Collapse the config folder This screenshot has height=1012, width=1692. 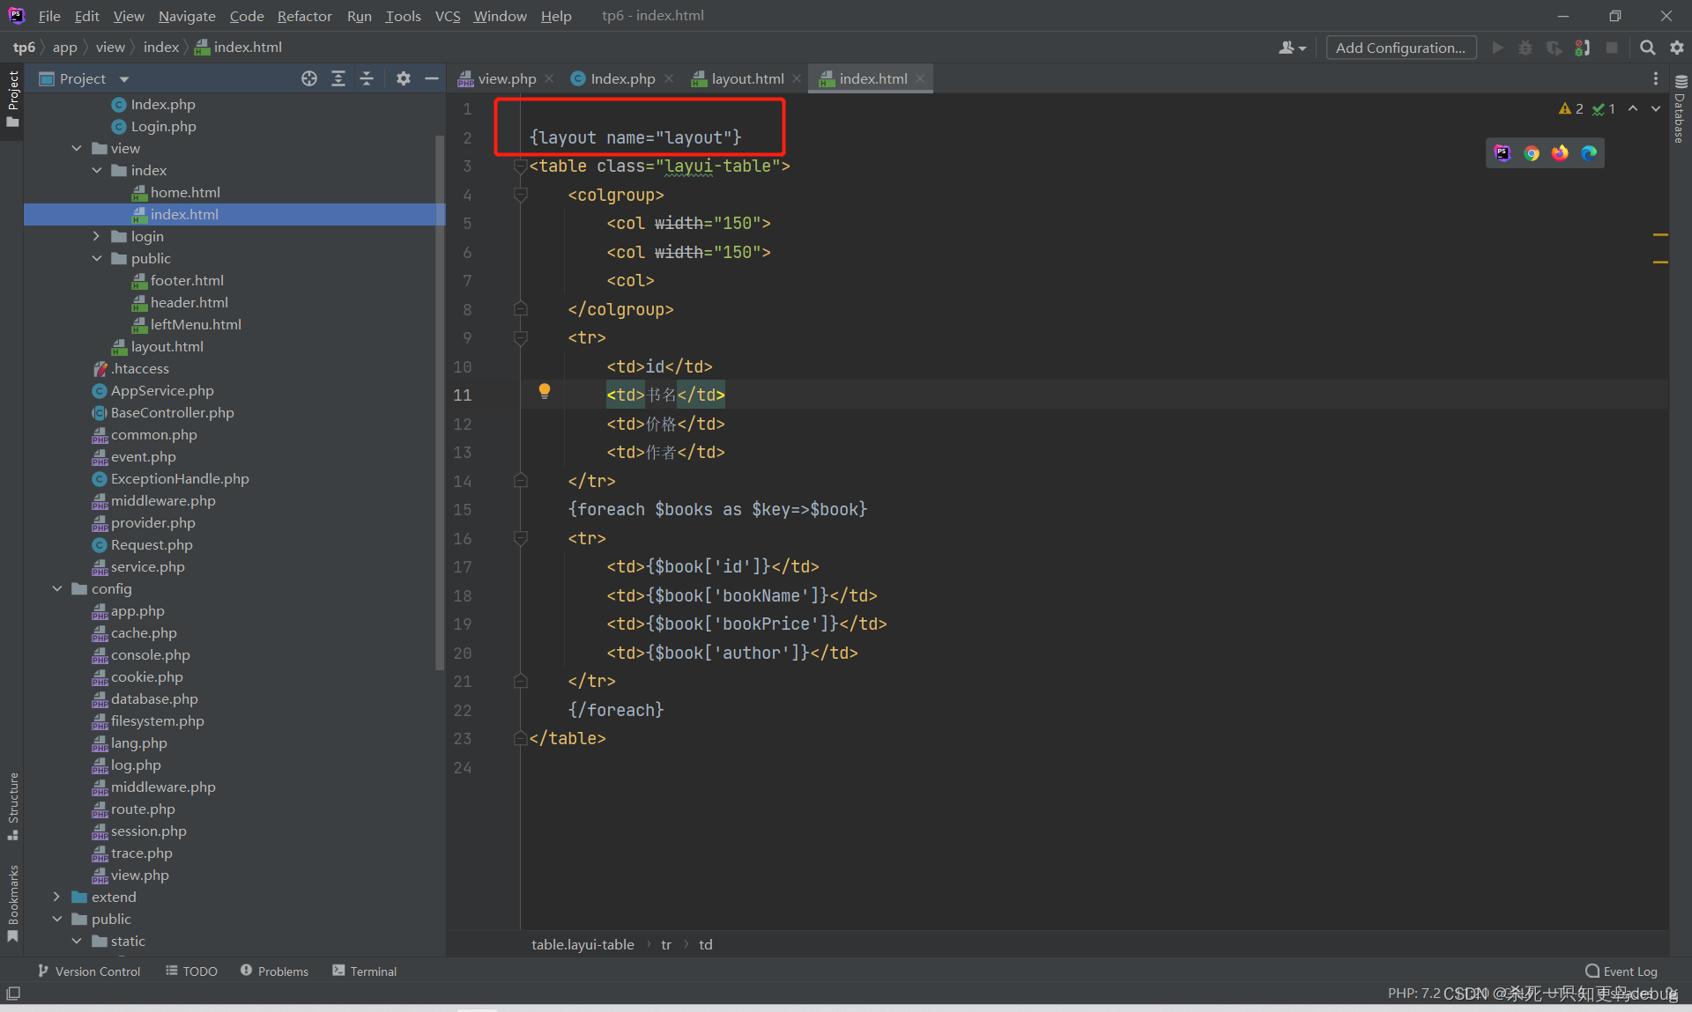[x=57, y=589]
